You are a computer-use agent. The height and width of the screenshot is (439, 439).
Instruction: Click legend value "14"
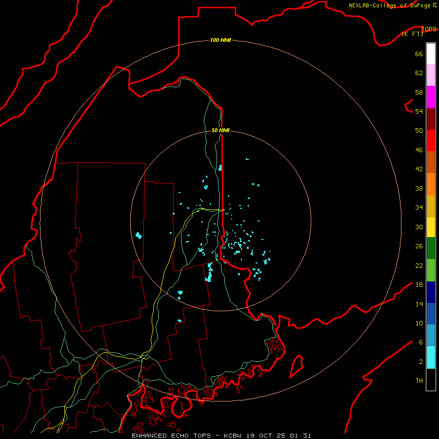pos(419,304)
